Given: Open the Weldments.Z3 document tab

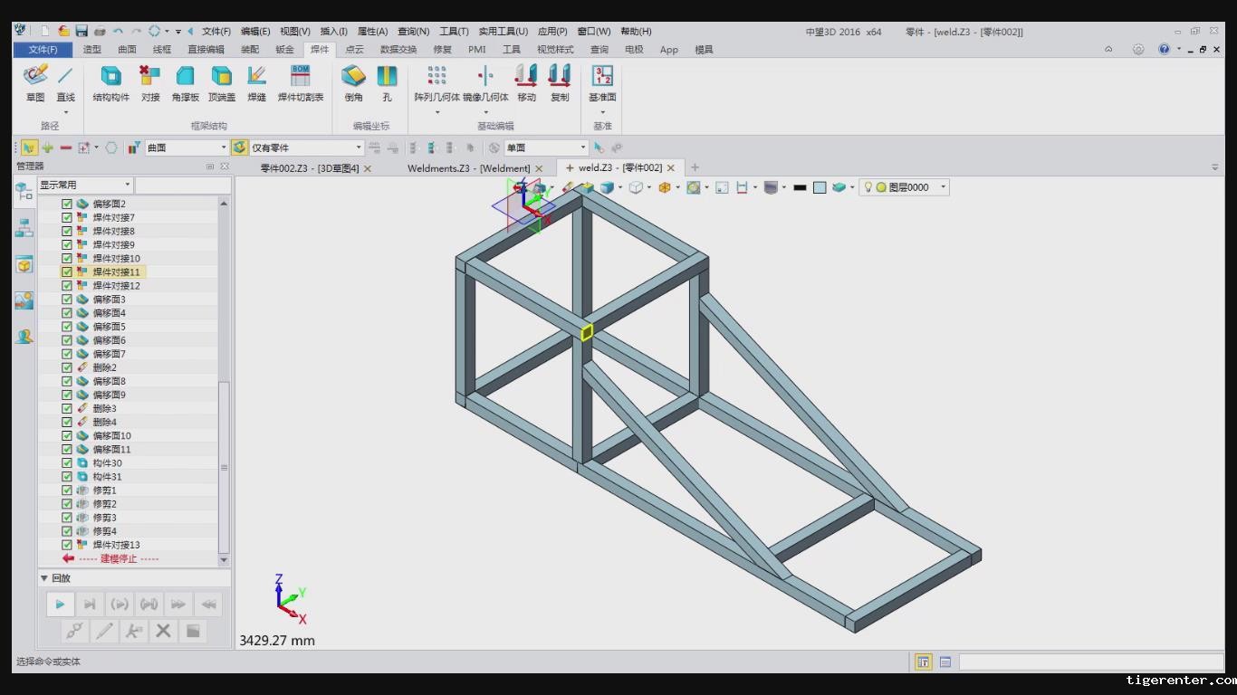Looking at the screenshot, I should tap(468, 168).
